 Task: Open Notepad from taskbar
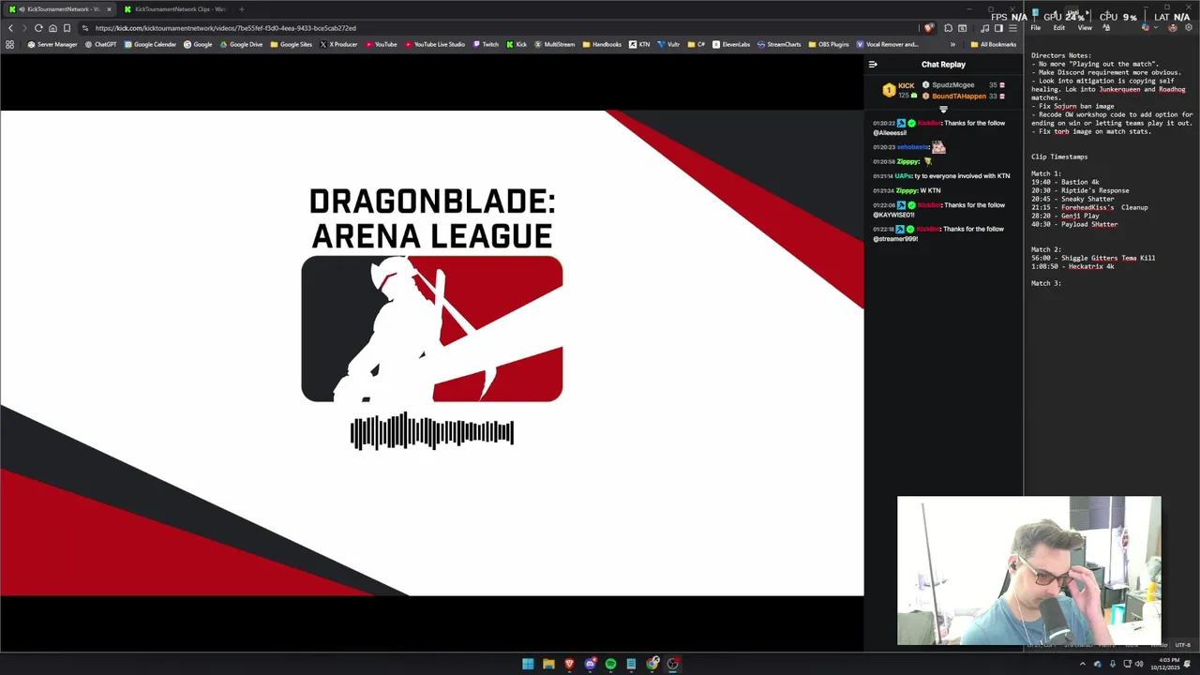[631, 664]
